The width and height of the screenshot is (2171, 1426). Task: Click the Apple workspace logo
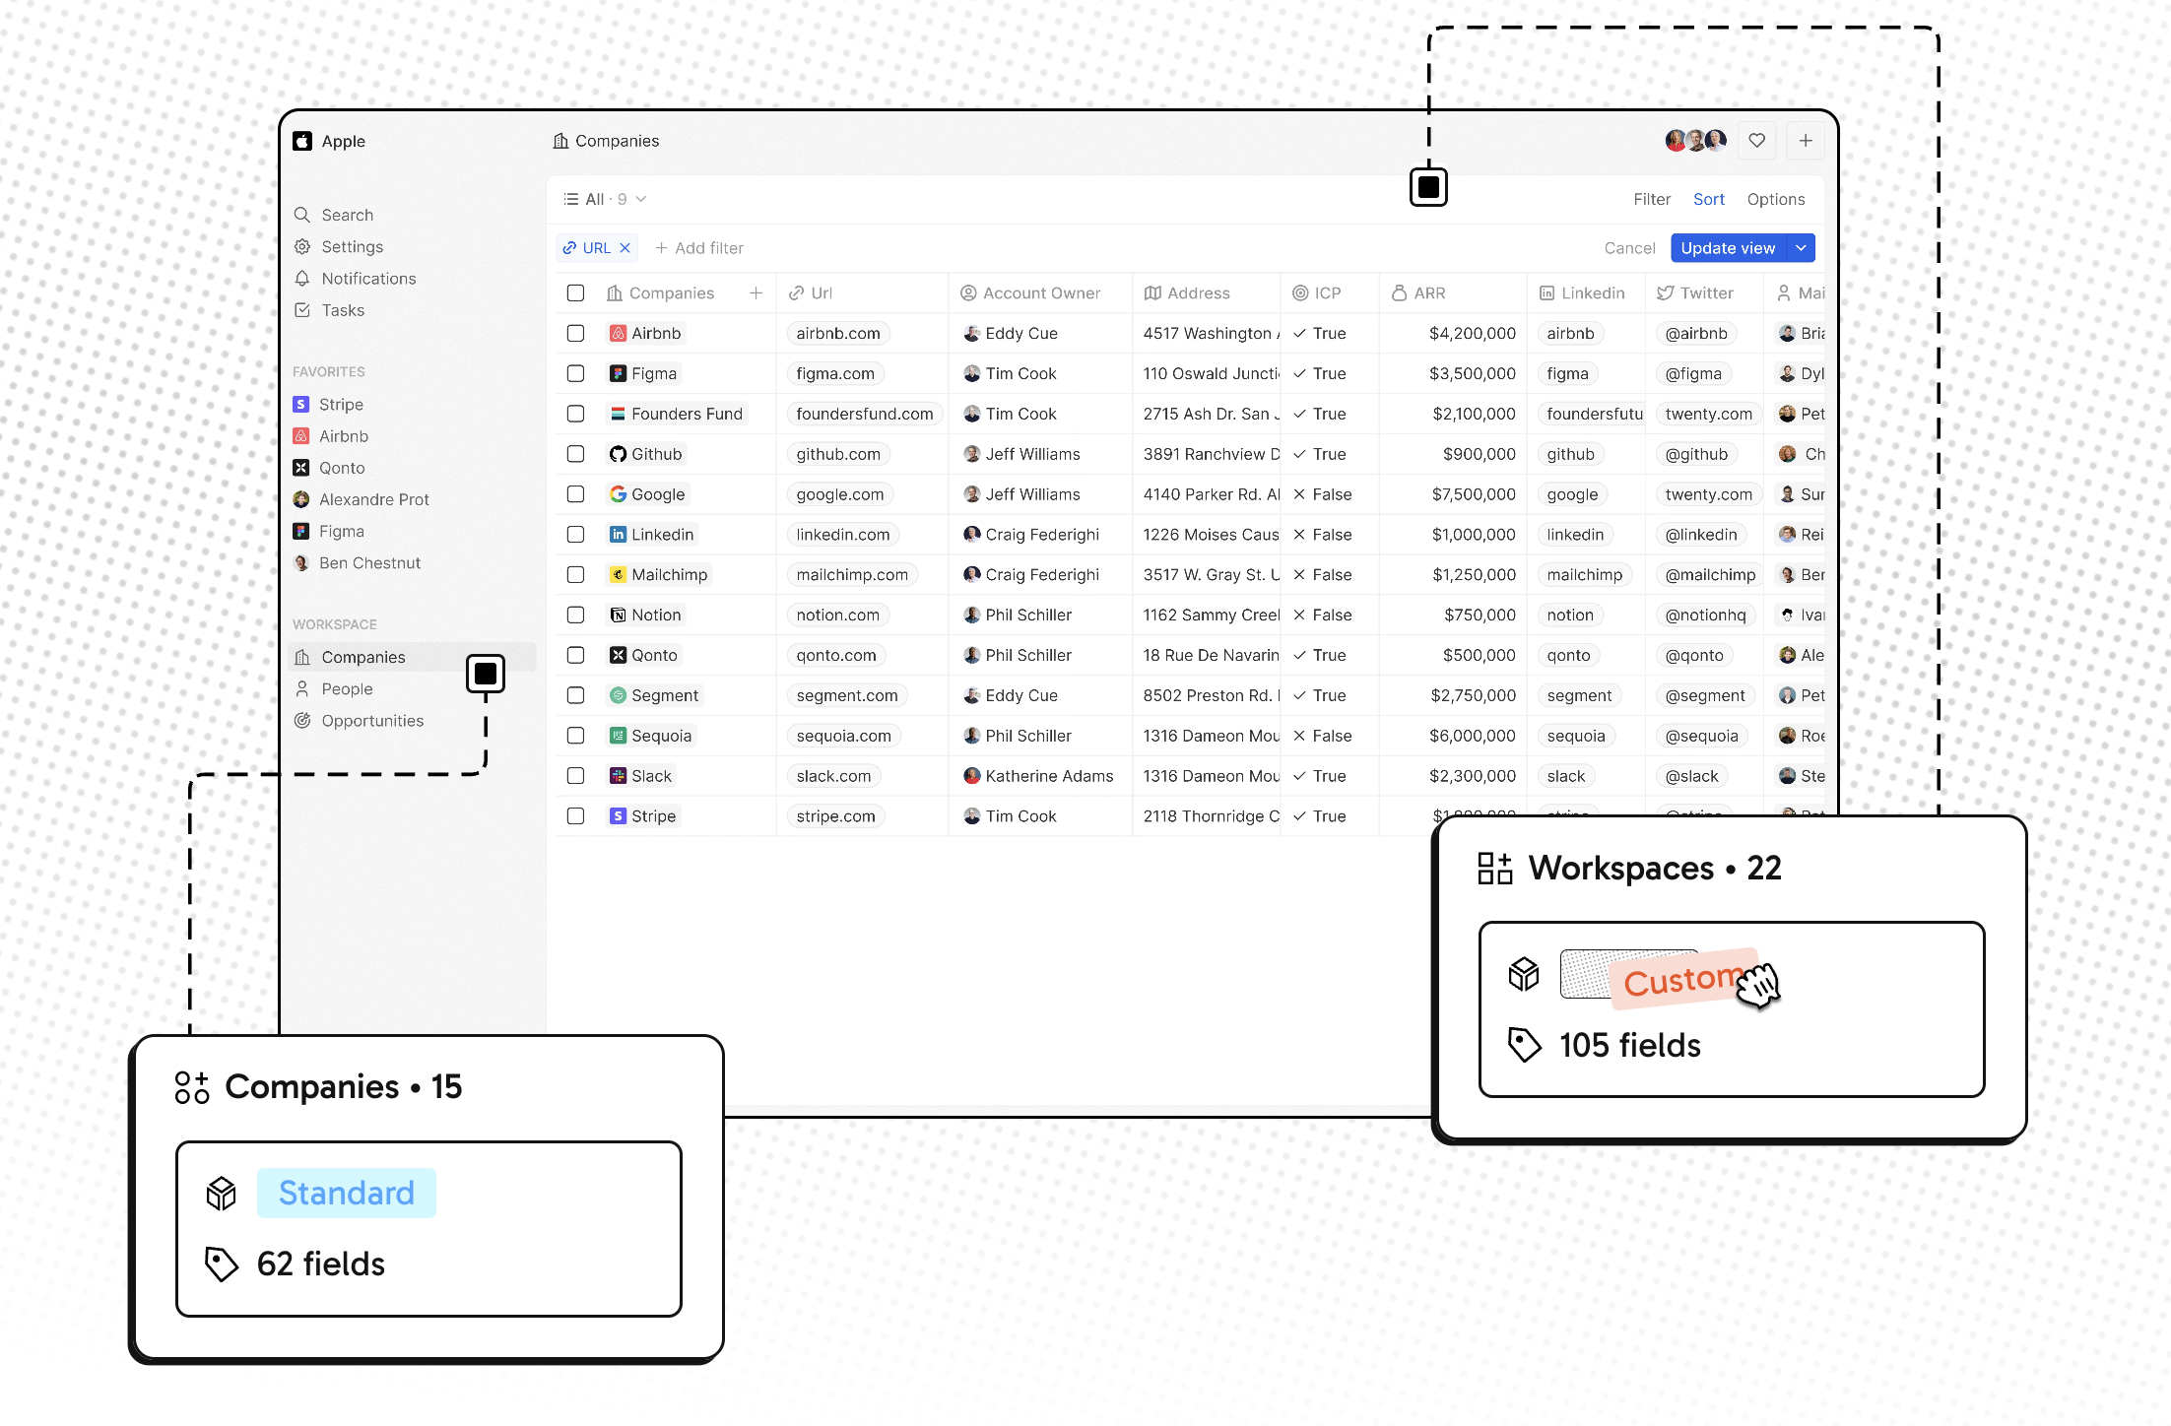[302, 141]
